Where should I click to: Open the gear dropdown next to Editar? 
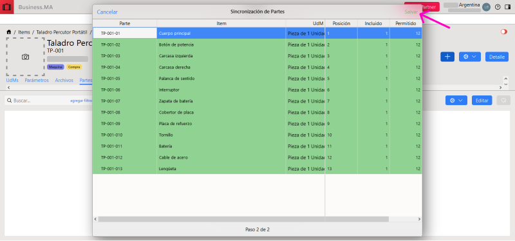pos(456,101)
